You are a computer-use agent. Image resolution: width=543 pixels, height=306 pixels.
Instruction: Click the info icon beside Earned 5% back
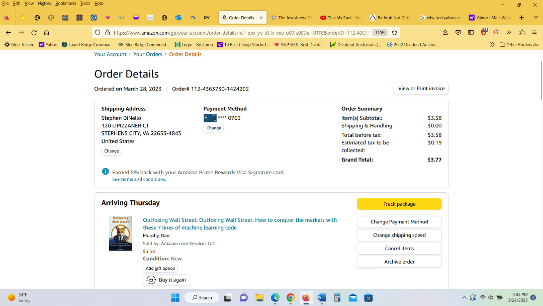coord(105,172)
